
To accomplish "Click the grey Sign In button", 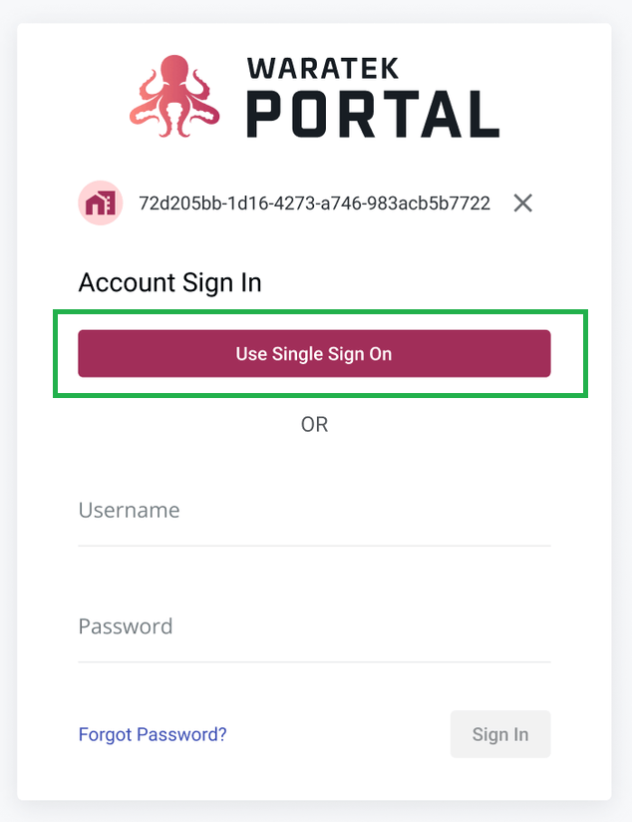I will pos(500,734).
